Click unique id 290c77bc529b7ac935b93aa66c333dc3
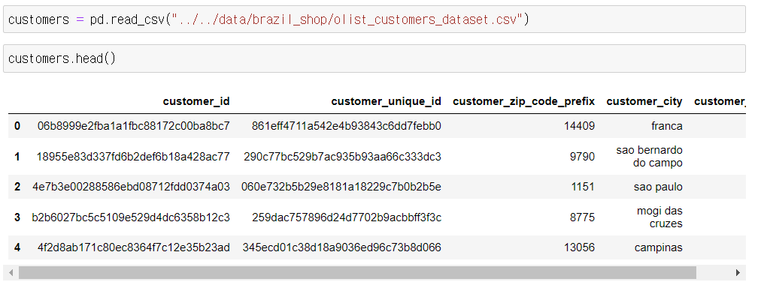 tap(343, 157)
